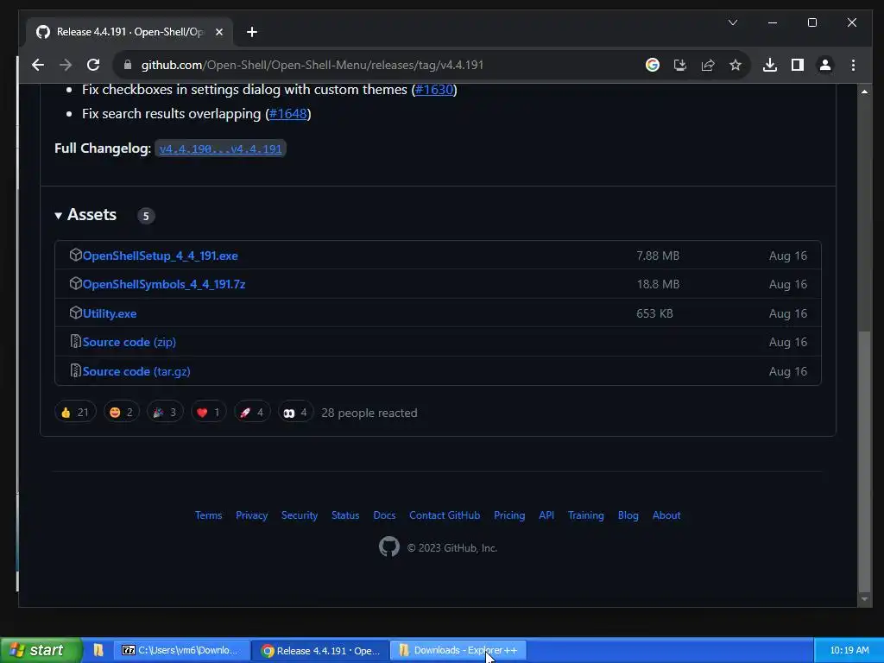This screenshot has width=884, height=663.
Task: Click the install app icon in address bar
Action: click(x=680, y=65)
